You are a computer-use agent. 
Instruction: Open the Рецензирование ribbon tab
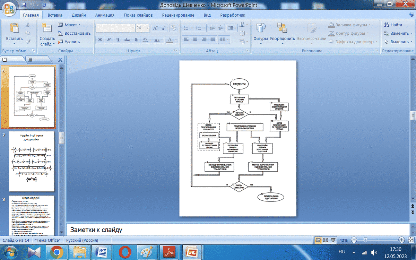tap(178, 15)
